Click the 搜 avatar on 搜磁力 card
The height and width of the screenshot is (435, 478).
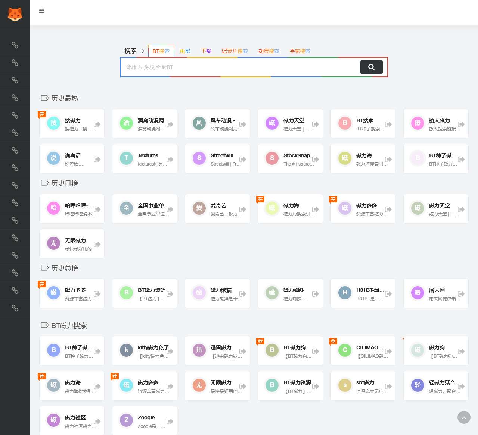pos(53,123)
